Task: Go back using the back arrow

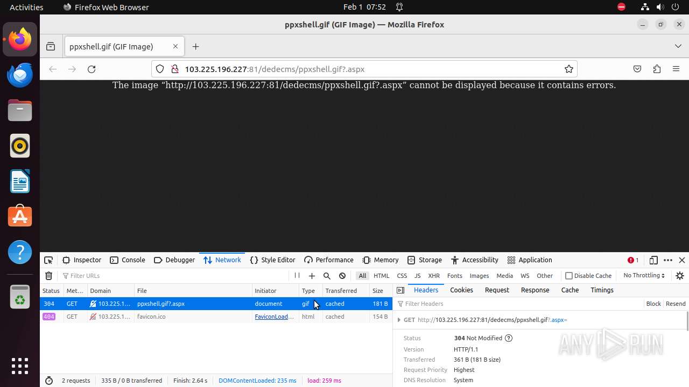Action: point(53,69)
